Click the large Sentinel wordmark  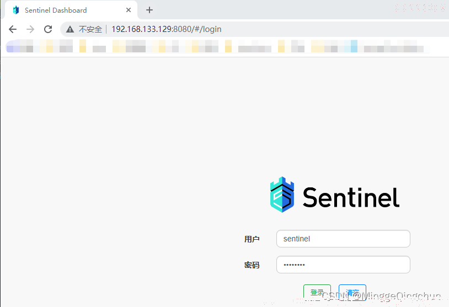click(351, 197)
